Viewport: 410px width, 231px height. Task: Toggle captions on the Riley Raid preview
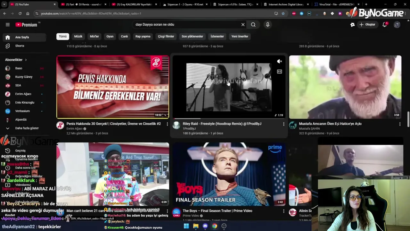(x=279, y=72)
